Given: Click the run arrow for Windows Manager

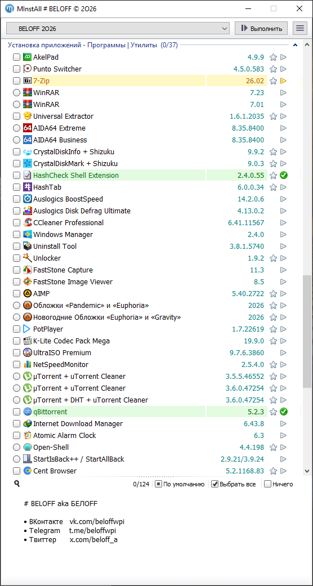Looking at the screenshot, I should coord(284,235).
